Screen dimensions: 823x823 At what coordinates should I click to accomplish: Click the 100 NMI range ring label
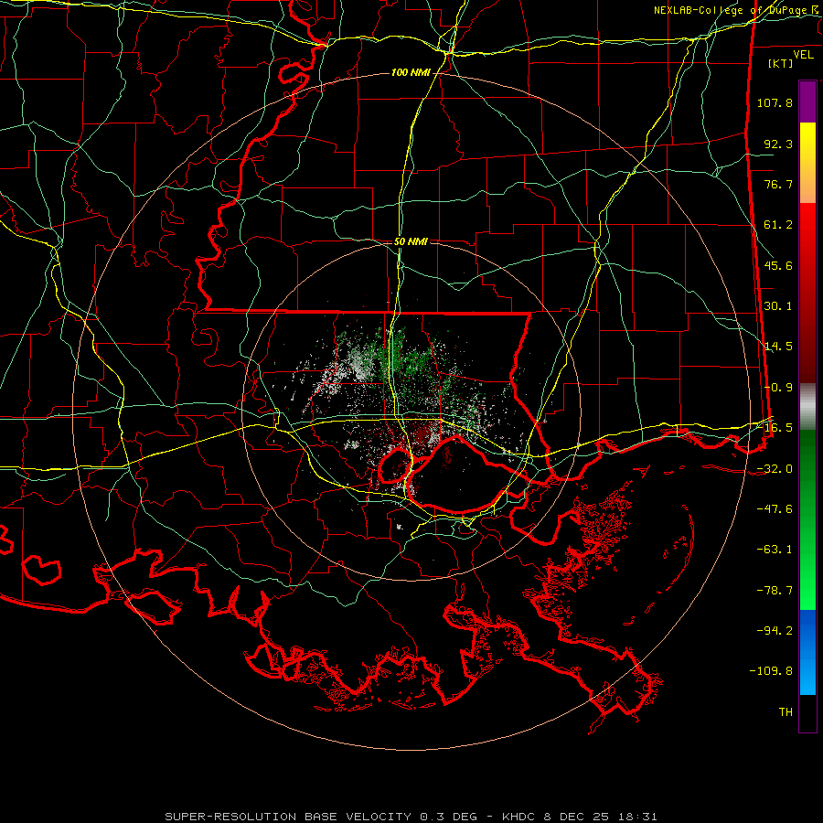tap(411, 72)
